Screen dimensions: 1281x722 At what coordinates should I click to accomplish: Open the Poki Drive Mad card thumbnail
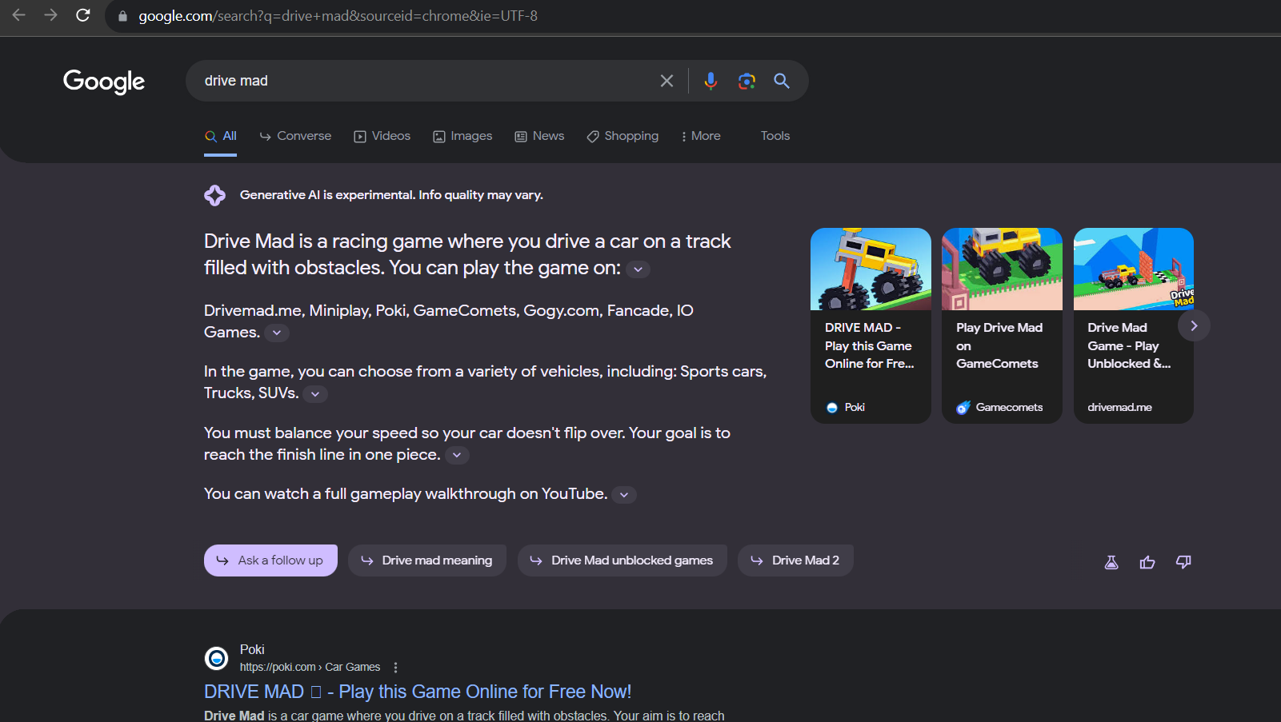pos(871,269)
